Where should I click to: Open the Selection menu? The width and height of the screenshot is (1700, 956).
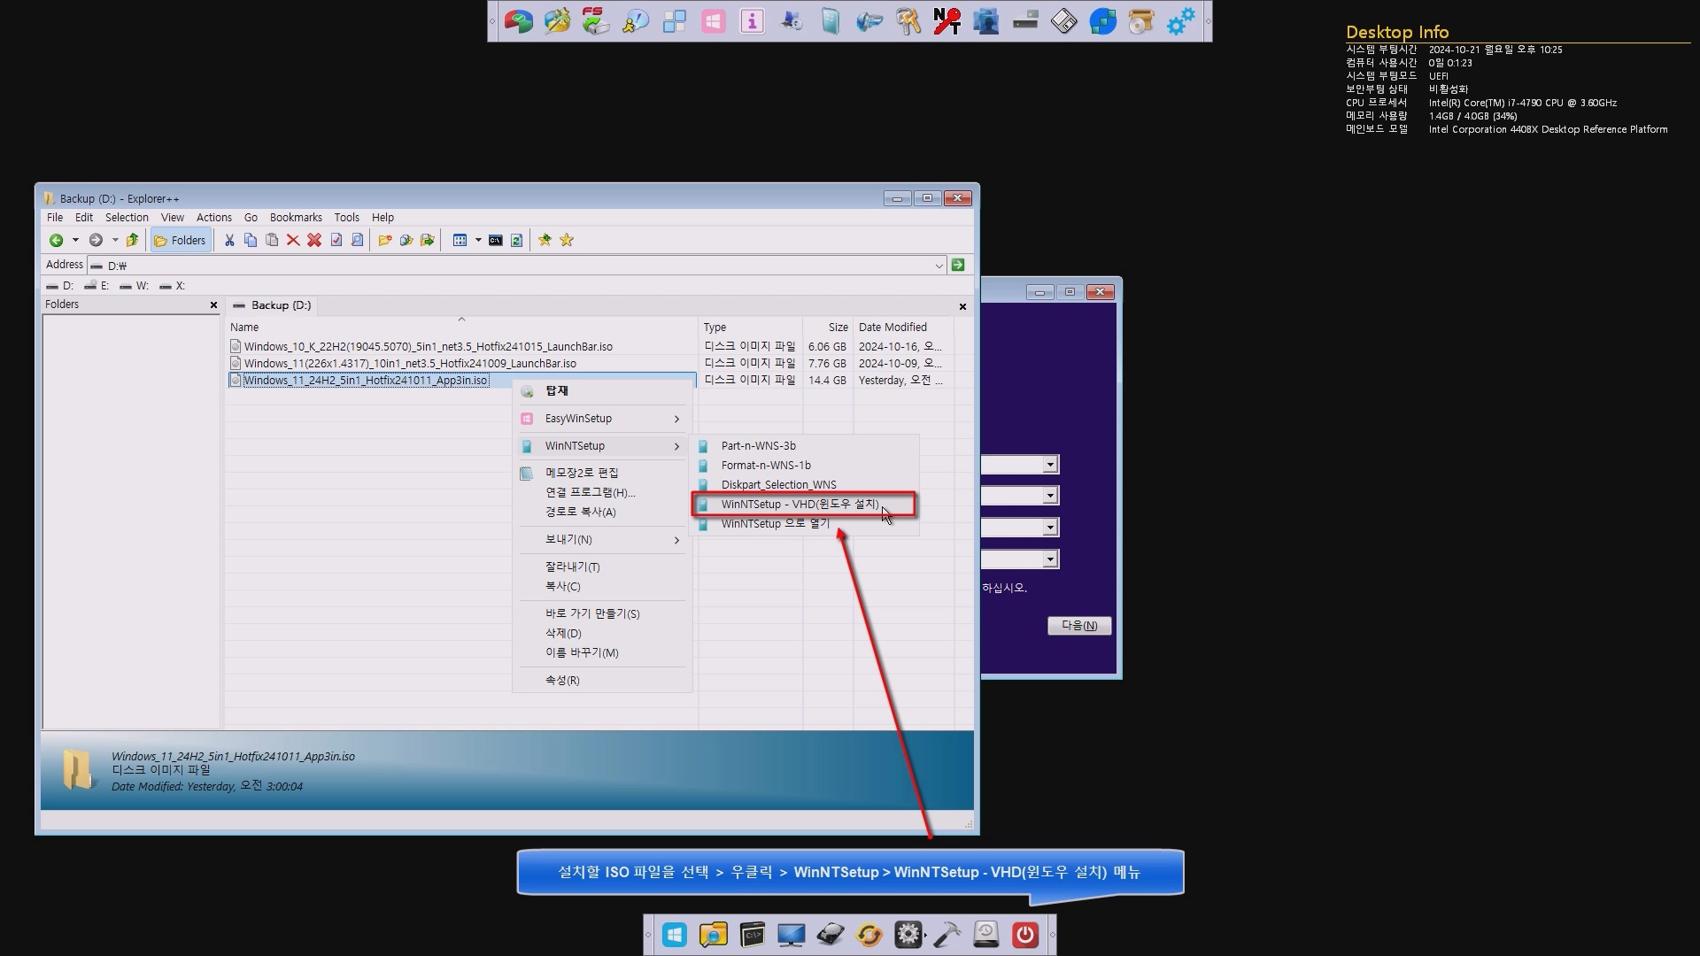[127, 217]
